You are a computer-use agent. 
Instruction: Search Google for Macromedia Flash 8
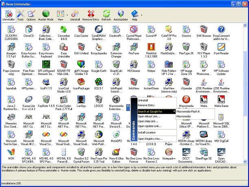coord(195,112)
